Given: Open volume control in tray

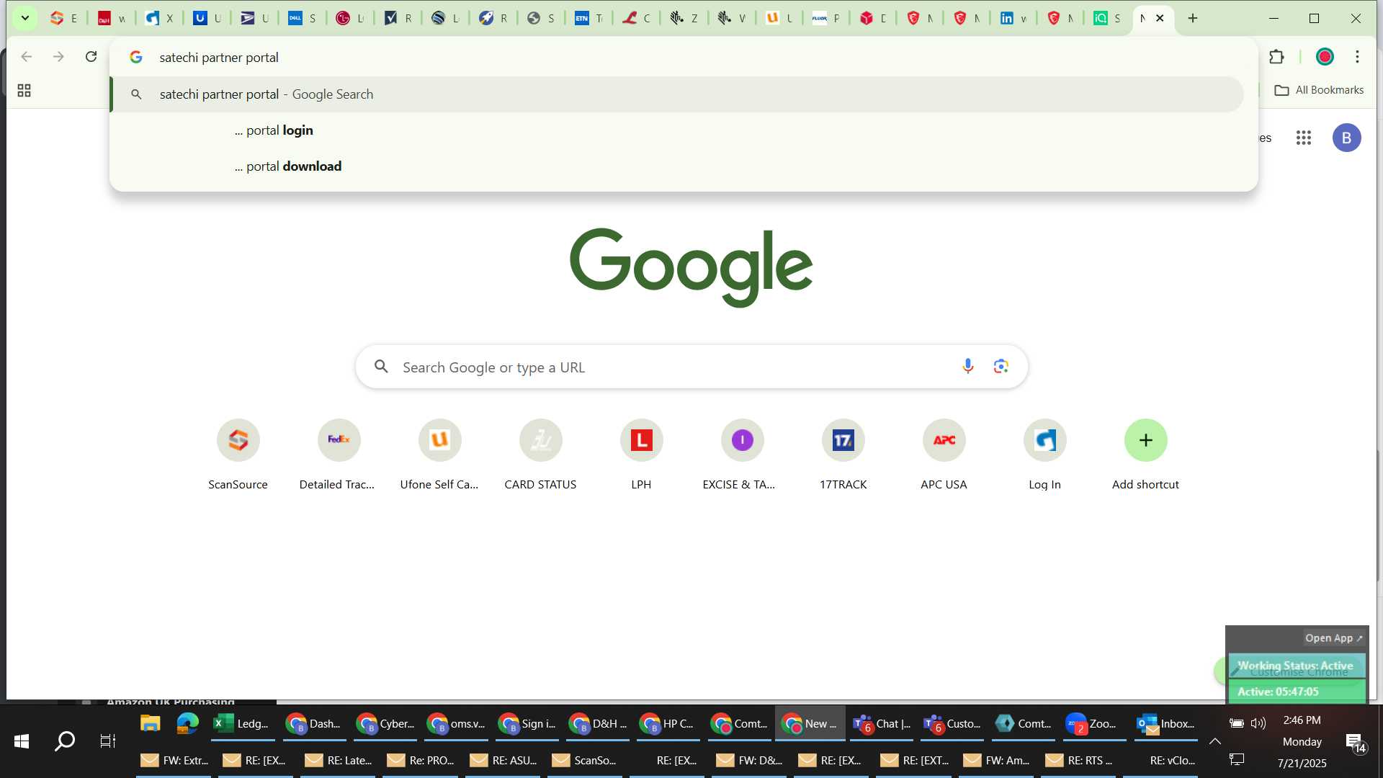Looking at the screenshot, I should tap(1258, 723).
